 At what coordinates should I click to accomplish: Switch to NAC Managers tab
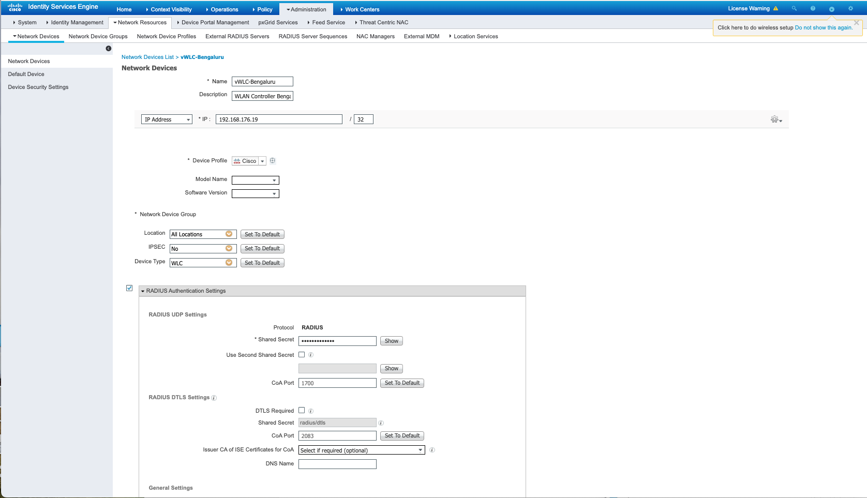click(376, 36)
